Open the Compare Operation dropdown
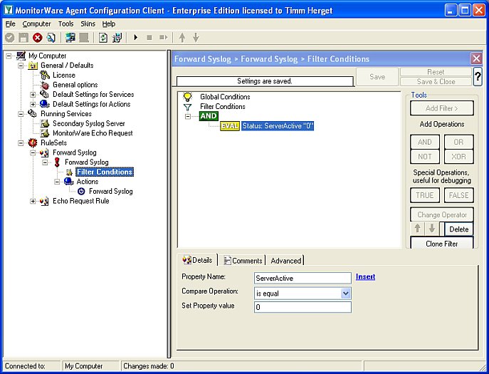Screen dimensions: 489x374 (345, 294)
